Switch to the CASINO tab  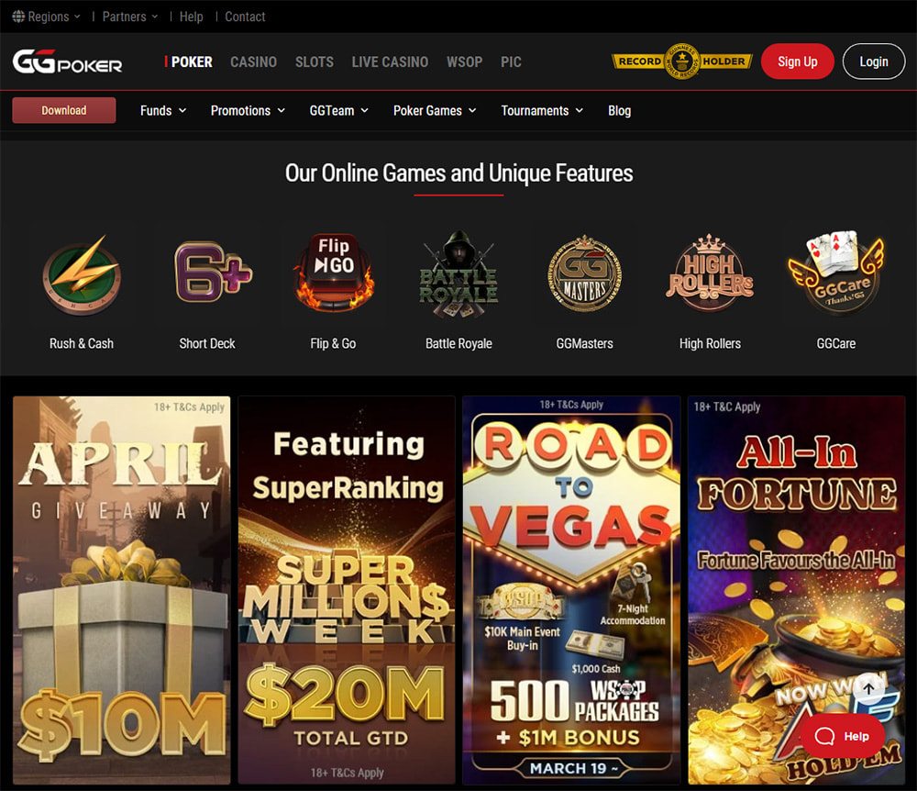pyautogui.click(x=253, y=62)
